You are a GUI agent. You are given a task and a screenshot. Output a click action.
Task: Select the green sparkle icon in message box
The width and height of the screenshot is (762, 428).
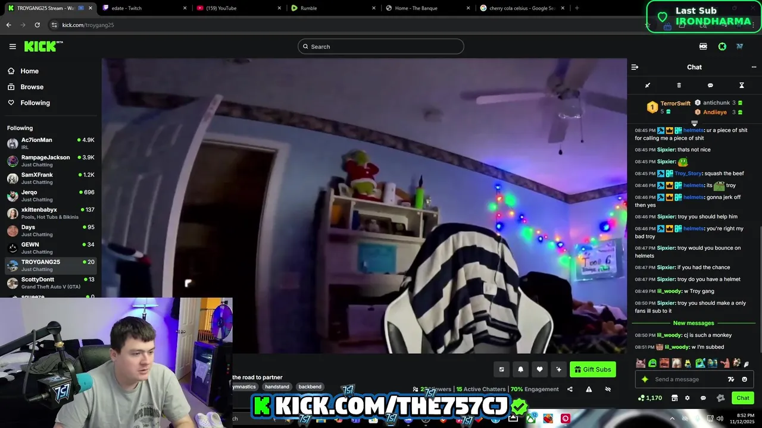(645, 379)
